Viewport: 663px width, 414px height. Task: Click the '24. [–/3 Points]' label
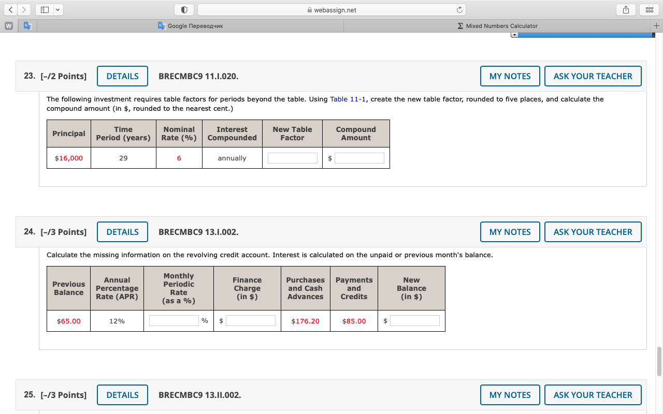coord(55,232)
